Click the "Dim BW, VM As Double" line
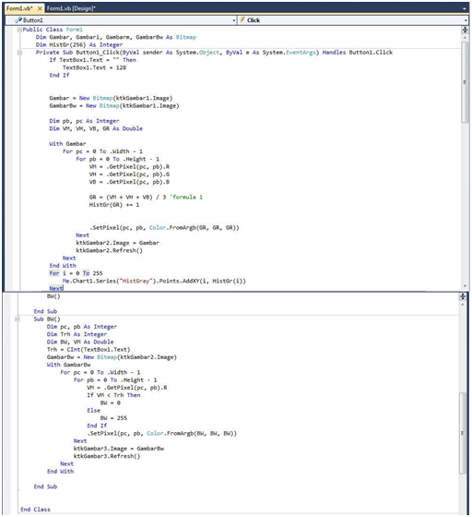 tap(80, 342)
